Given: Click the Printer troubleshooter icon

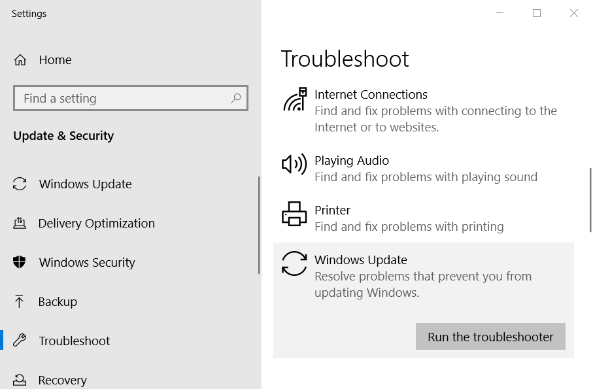Looking at the screenshot, I should coord(294,214).
